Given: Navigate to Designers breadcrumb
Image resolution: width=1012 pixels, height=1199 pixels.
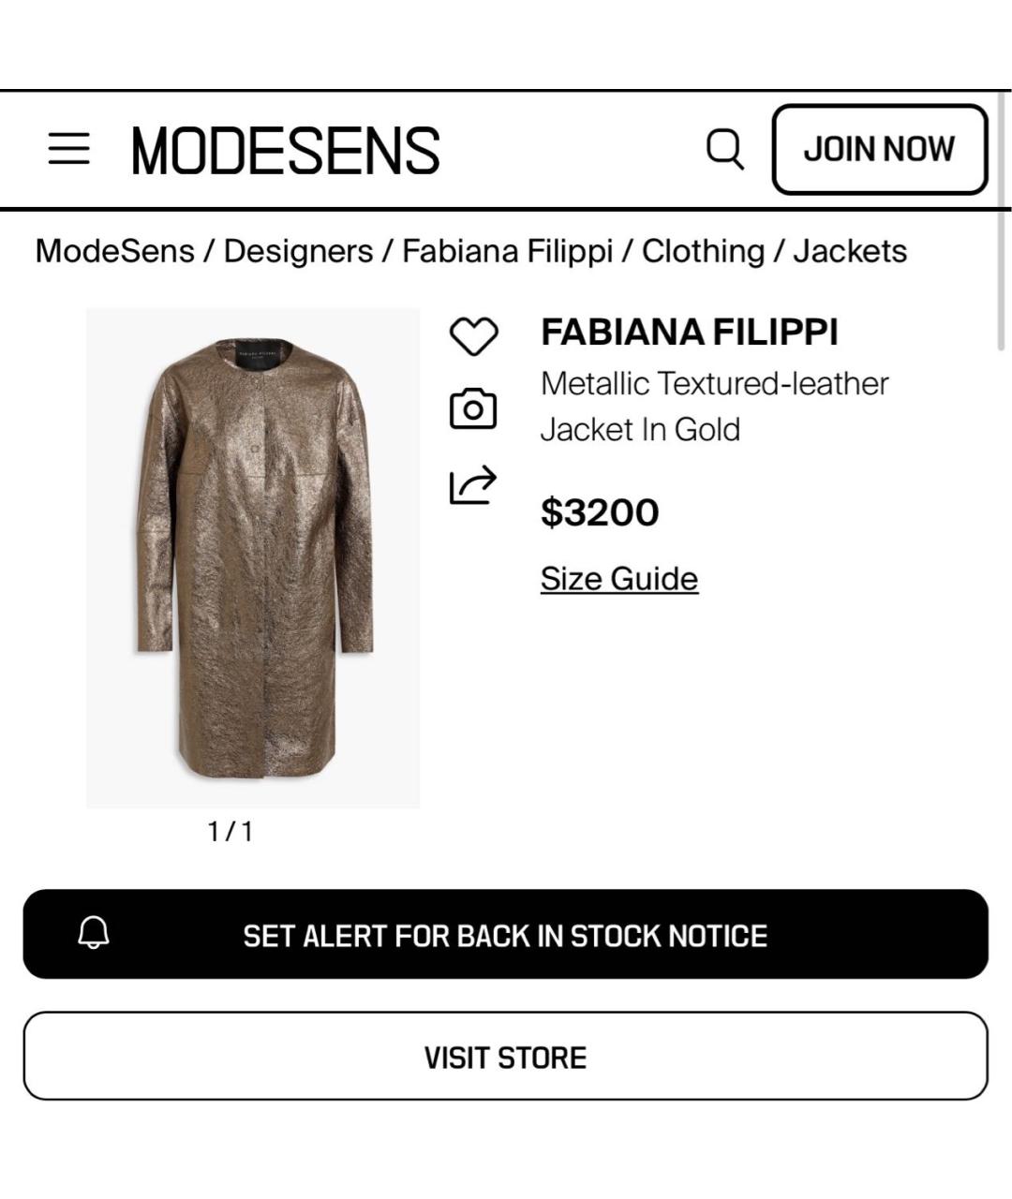Looking at the screenshot, I should tap(298, 251).
